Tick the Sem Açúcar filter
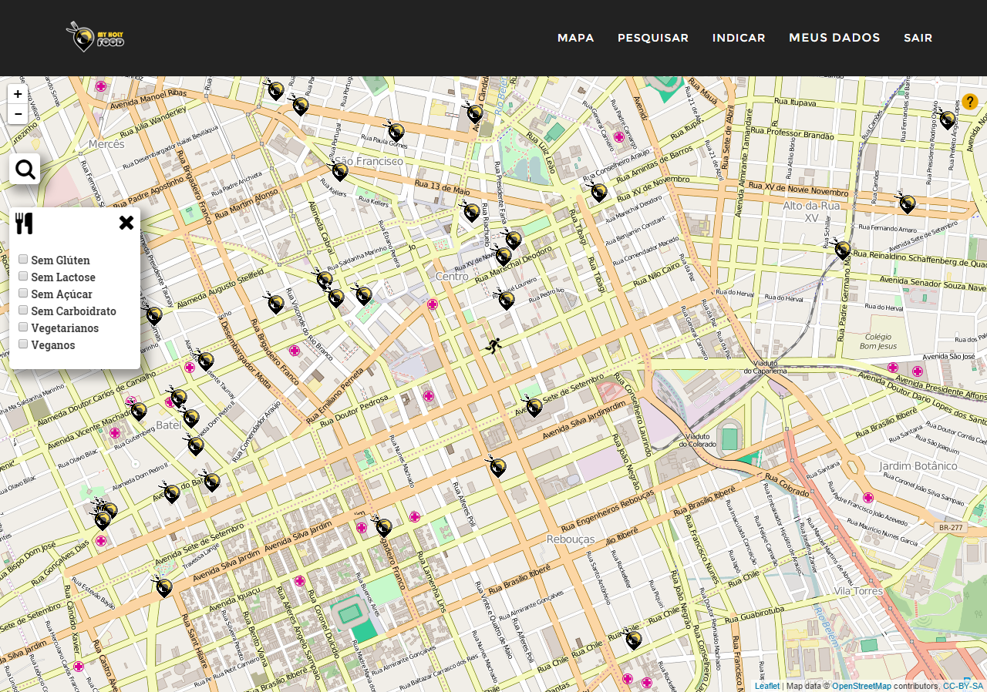The height and width of the screenshot is (692, 987). (x=23, y=294)
